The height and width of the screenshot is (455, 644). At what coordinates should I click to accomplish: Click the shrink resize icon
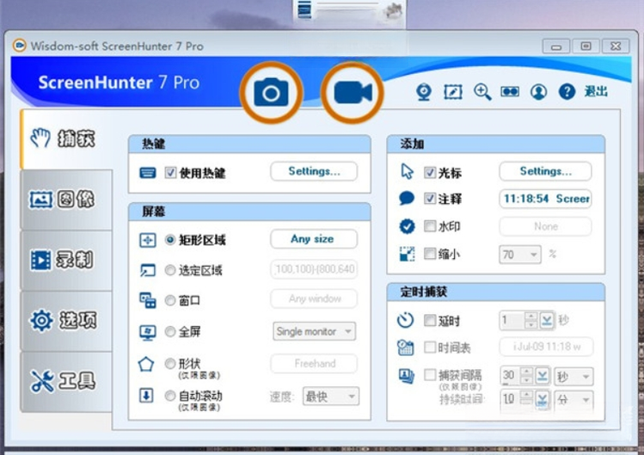coord(407,254)
